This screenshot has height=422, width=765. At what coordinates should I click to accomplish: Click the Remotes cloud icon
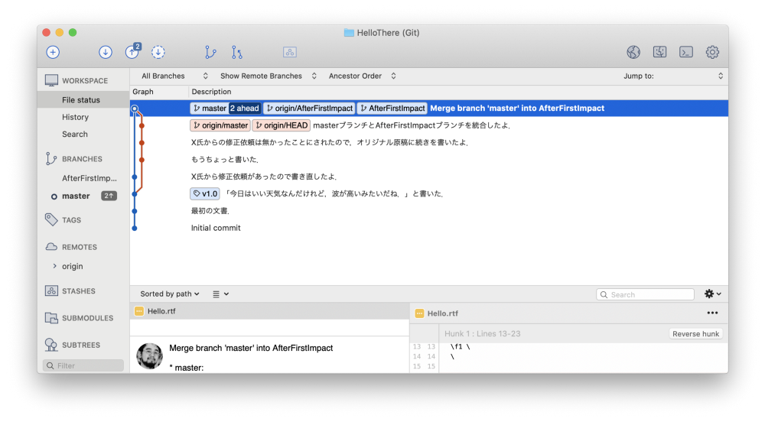pos(51,247)
